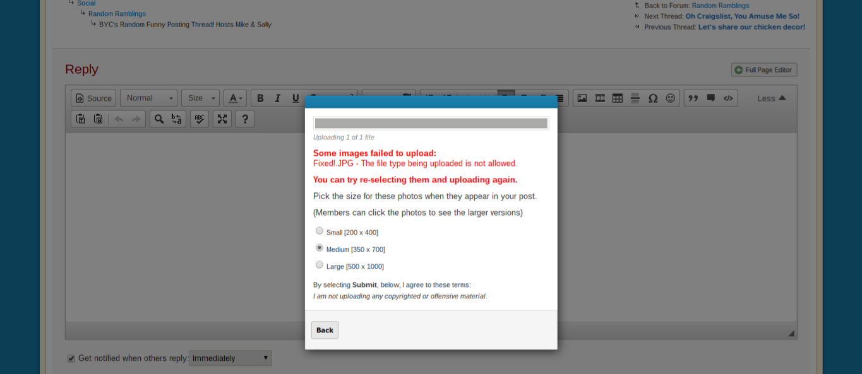Viewport: 862px width, 374px height.
Task: Open the Find magnifier tool
Action: (x=159, y=119)
